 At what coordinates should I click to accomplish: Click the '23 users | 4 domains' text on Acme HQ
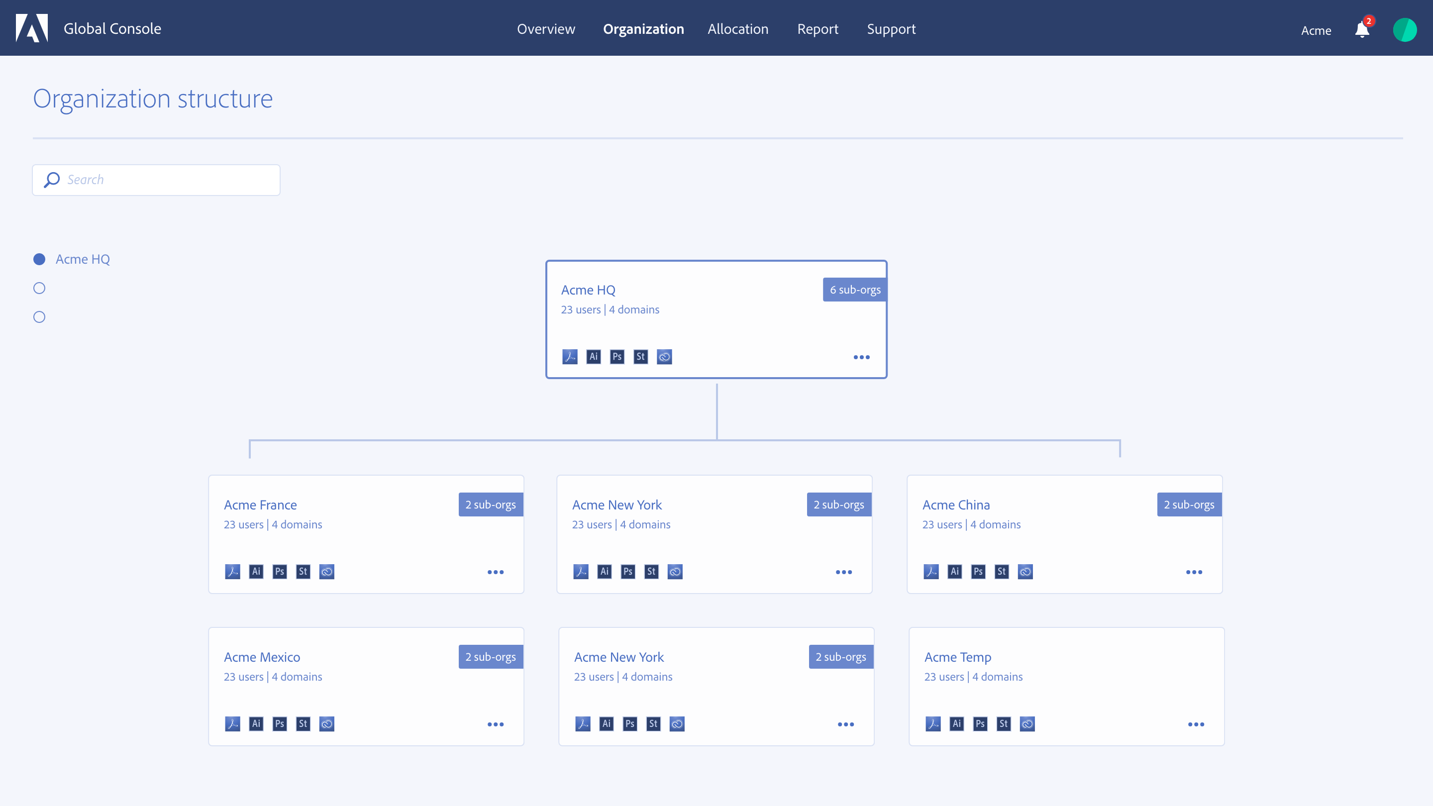610,309
